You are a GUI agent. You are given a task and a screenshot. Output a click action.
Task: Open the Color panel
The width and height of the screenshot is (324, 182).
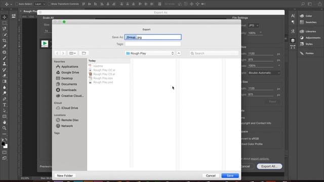click(306, 16)
